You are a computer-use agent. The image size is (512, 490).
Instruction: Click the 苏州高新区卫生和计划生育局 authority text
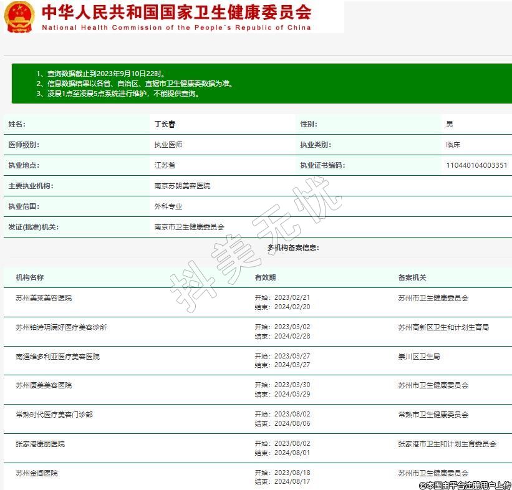coord(443,327)
